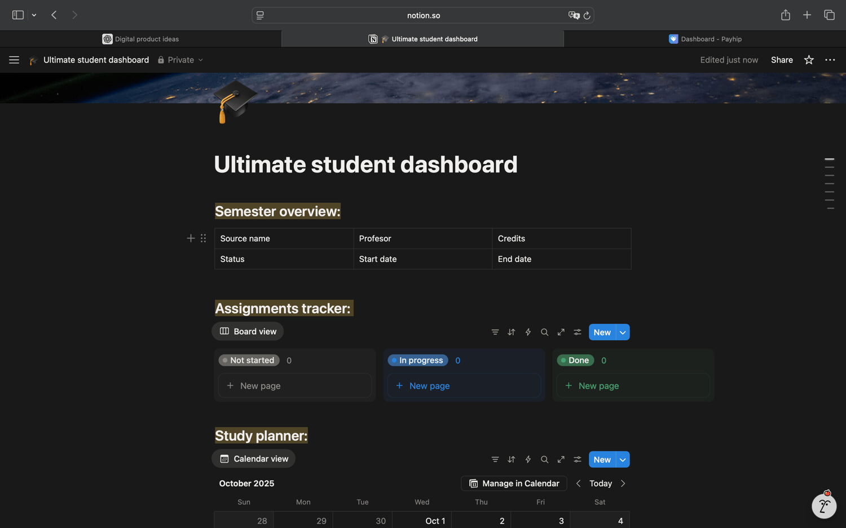Go back to the previous page

[x=54, y=15]
